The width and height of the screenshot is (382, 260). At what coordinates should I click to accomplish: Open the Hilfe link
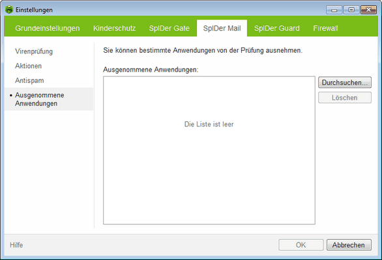pos(16,245)
